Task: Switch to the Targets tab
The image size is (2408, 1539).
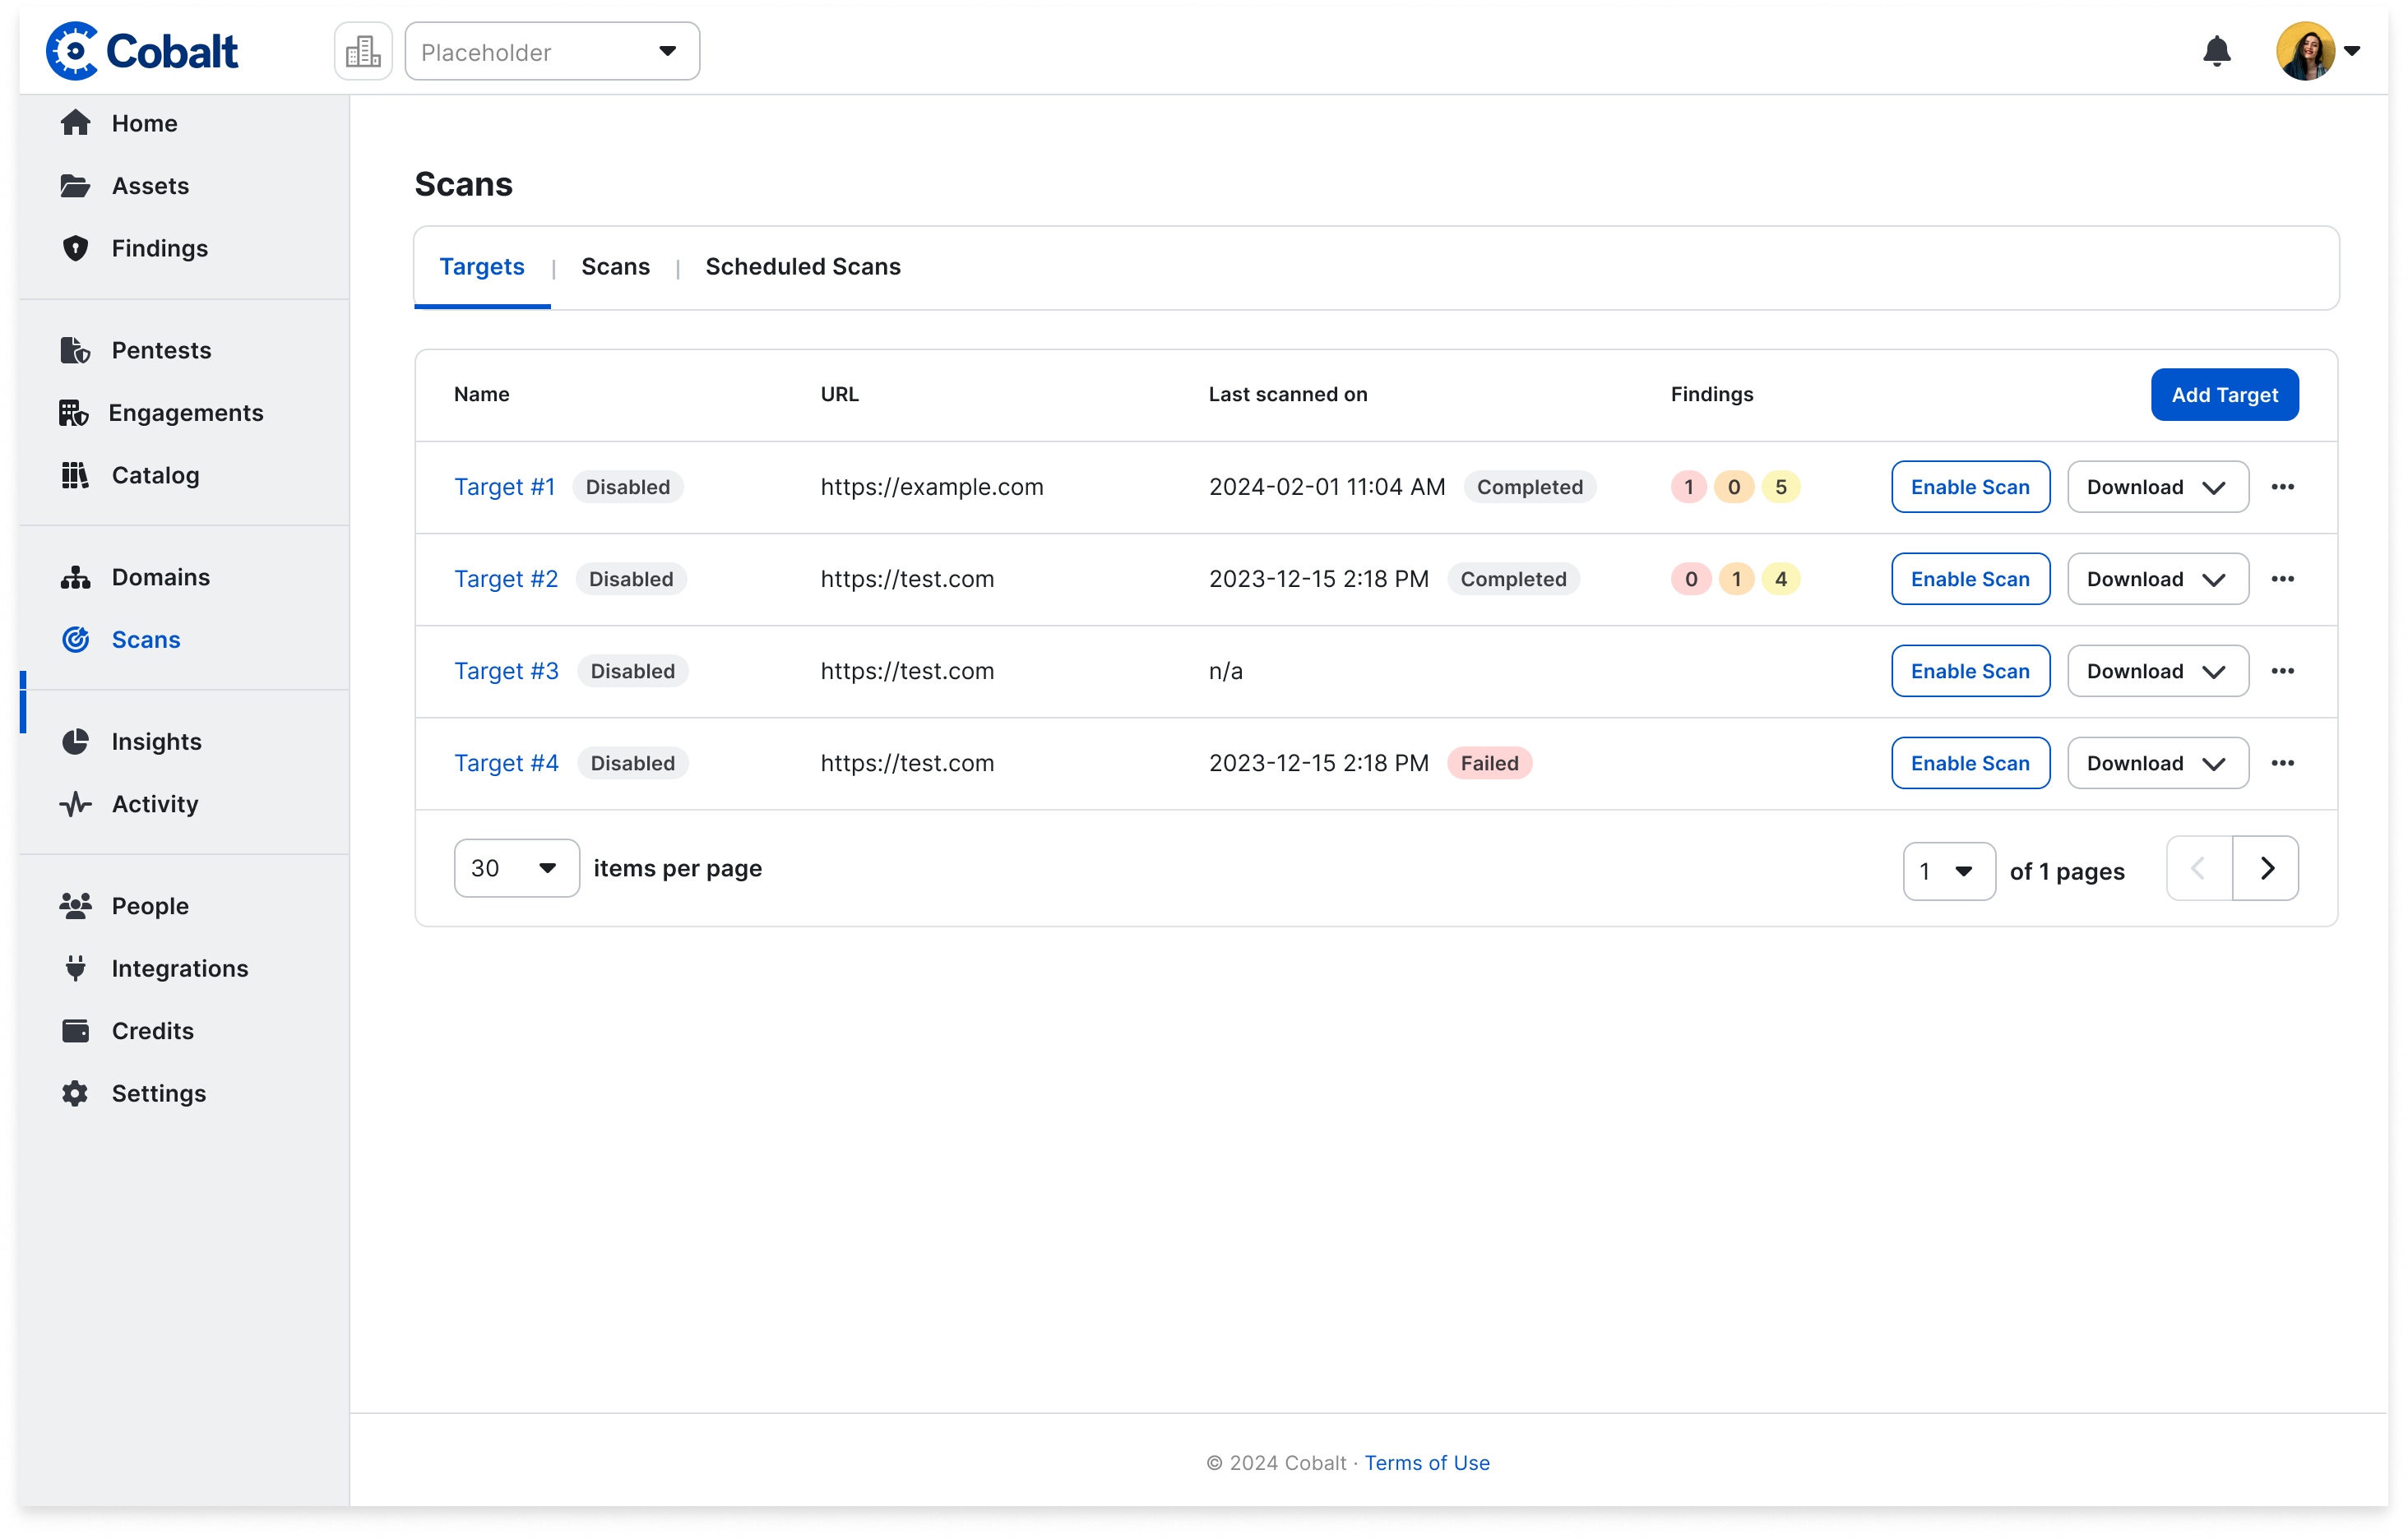Action: coord(482,267)
